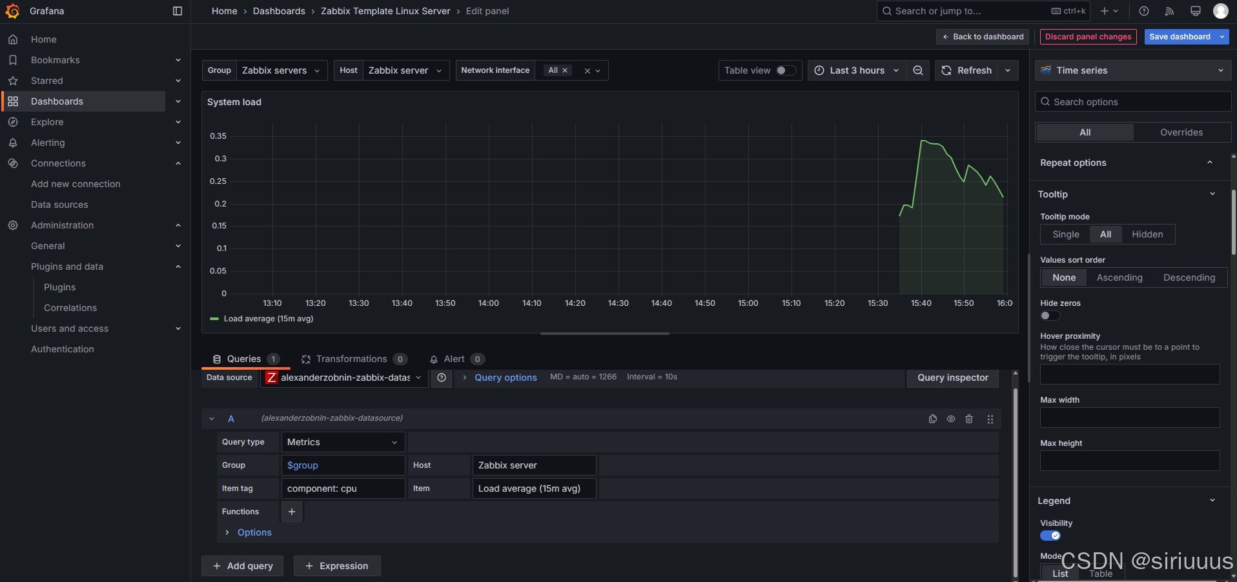Click the Hover proximity input field
This screenshot has width=1237, height=582.
pyautogui.click(x=1130, y=374)
